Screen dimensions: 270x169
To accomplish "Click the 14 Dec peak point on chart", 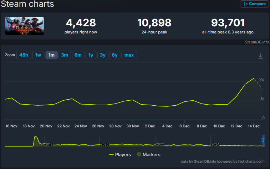I will coord(254,78).
